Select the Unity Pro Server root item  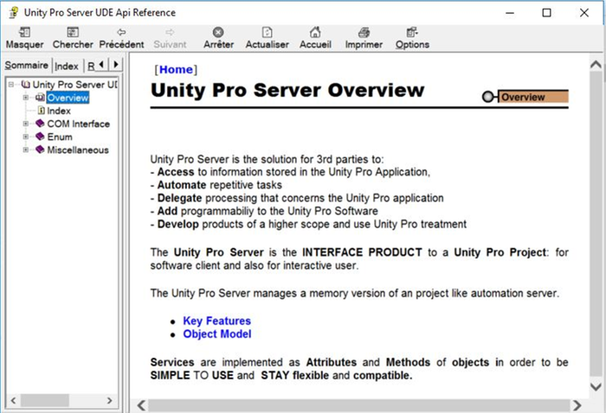[x=75, y=85]
